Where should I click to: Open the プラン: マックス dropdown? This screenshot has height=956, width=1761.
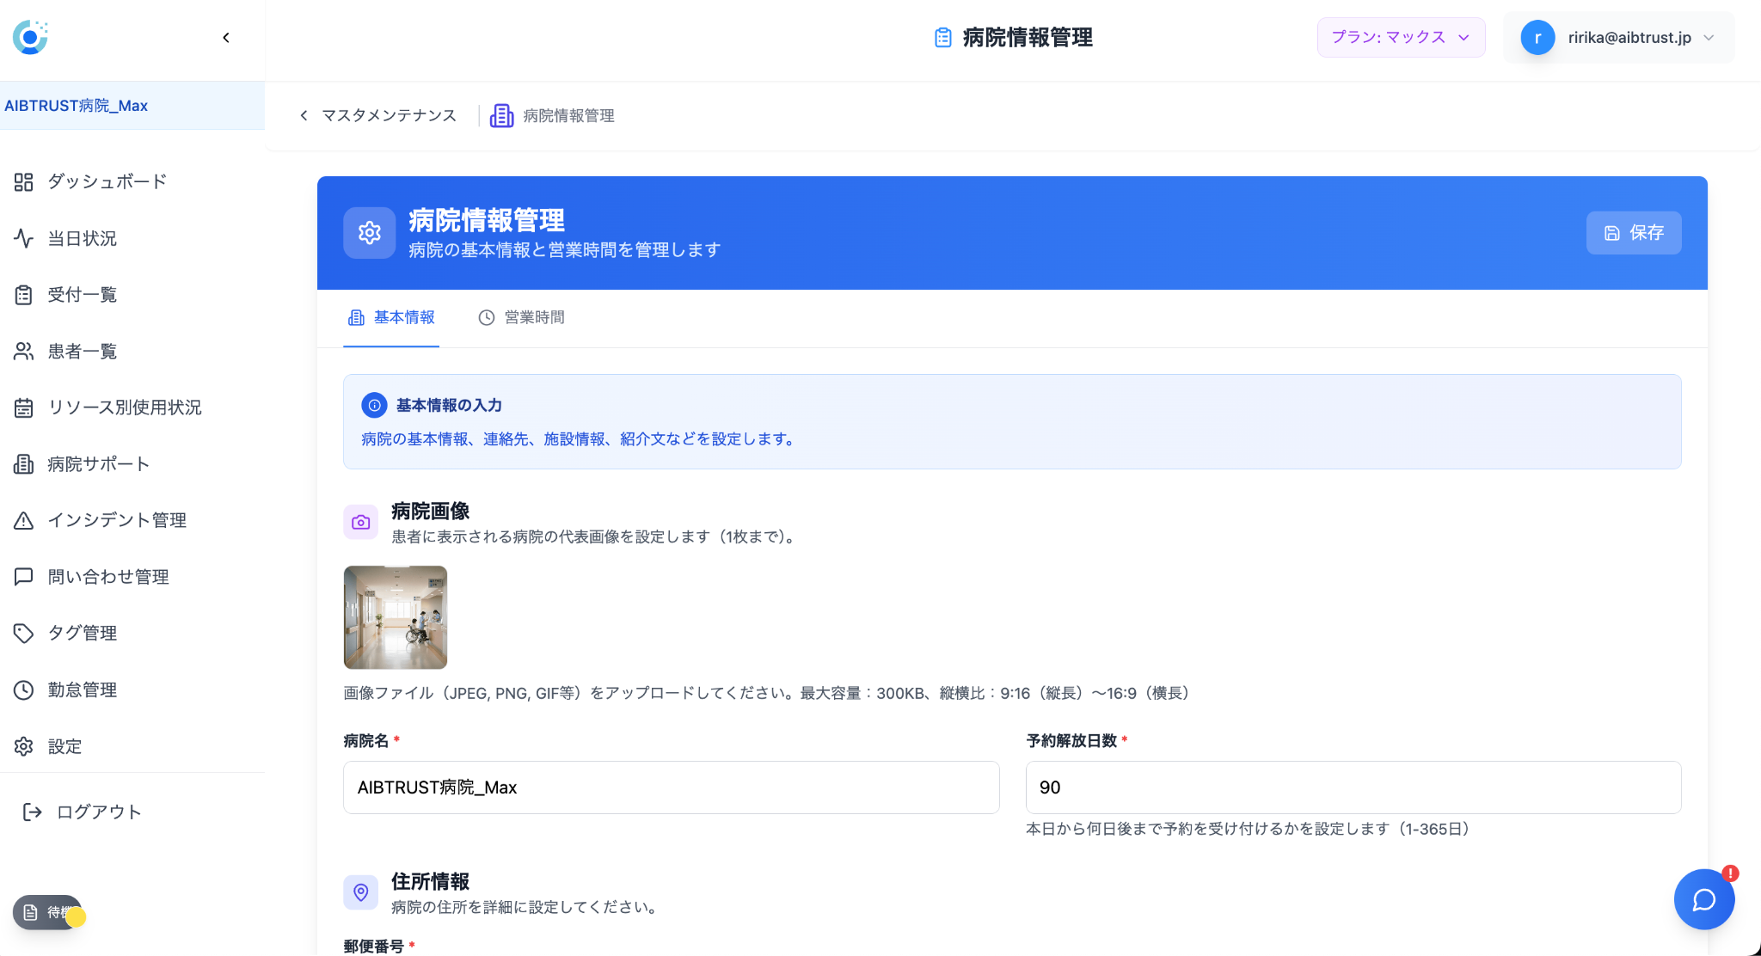pos(1400,37)
